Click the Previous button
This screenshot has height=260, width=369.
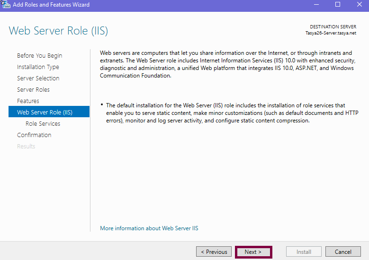coord(214,252)
